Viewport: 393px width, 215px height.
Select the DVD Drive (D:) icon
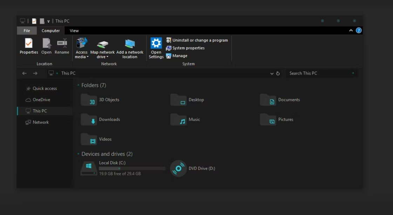click(x=178, y=168)
